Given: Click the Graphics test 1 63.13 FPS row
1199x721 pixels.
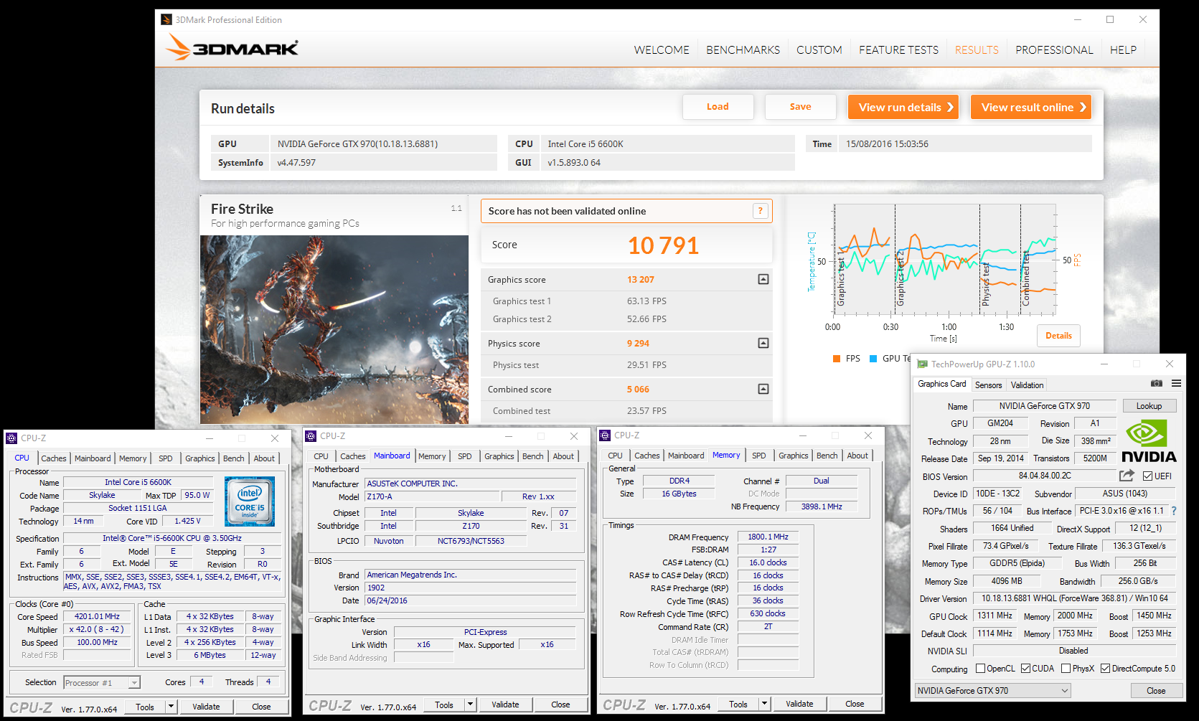Looking at the screenshot, I should [626, 301].
